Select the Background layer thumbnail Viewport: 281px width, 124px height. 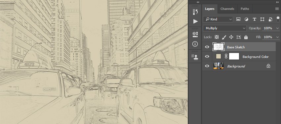click(x=219, y=66)
